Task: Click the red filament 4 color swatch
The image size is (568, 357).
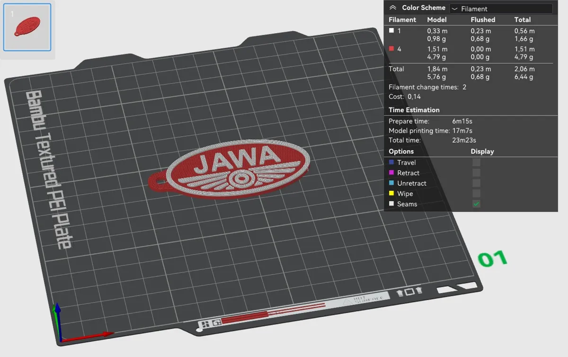Action: click(391, 49)
